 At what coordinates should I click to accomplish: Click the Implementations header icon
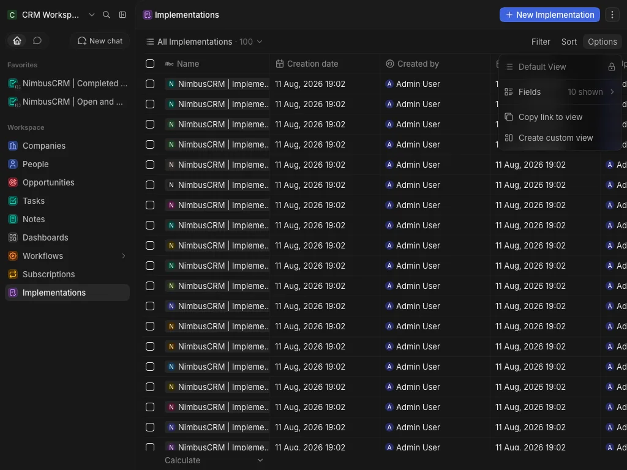pyautogui.click(x=148, y=15)
